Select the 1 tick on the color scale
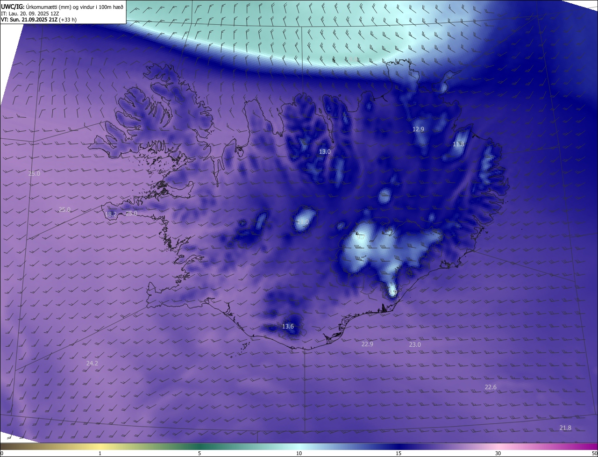This screenshot has height=457, width=598. pyautogui.click(x=100, y=453)
